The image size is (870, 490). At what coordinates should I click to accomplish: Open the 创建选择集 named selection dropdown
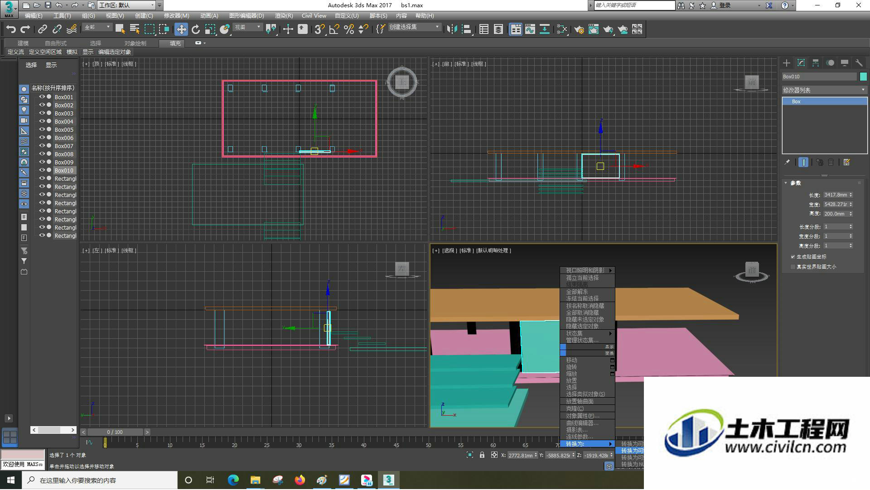pyautogui.click(x=414, y=27)
